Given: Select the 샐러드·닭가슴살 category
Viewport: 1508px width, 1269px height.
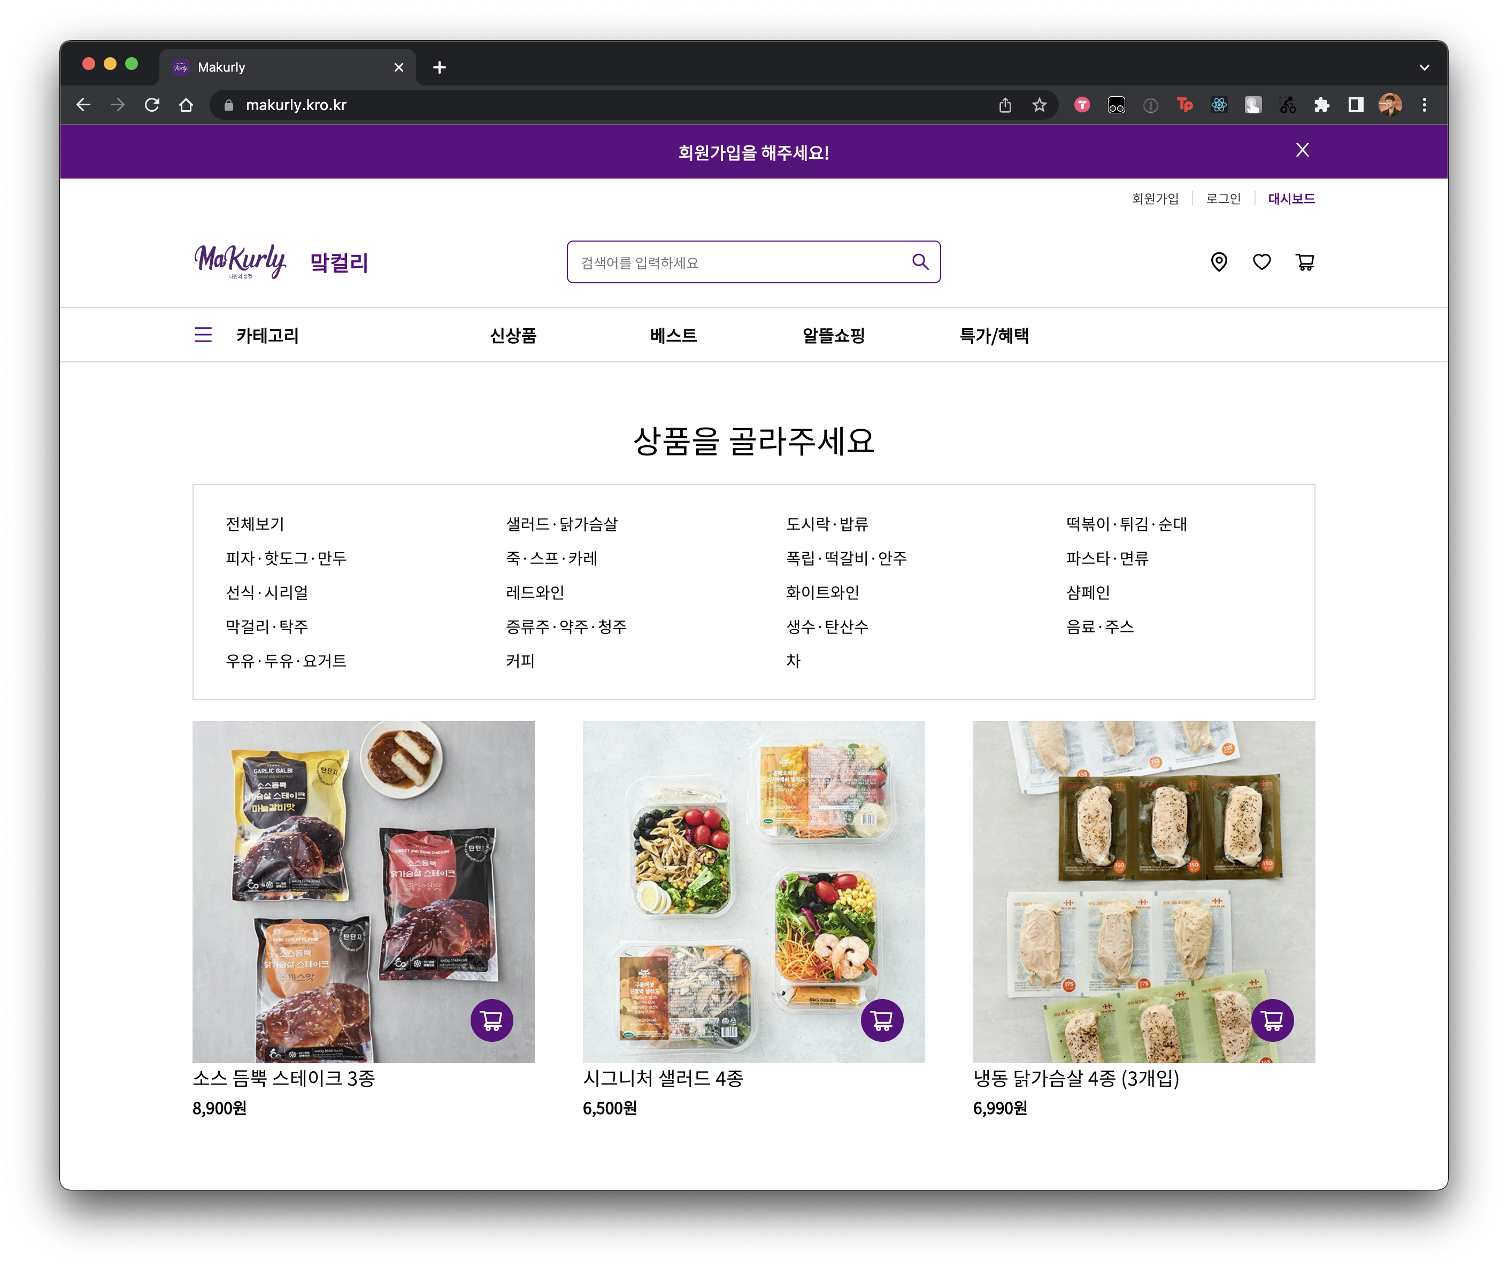Looking at the screenshot, I should [x=561, y=524].
